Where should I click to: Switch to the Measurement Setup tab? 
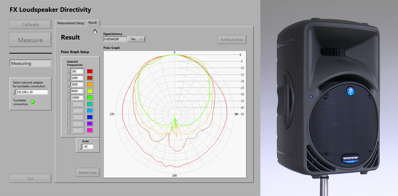point(70,23)
